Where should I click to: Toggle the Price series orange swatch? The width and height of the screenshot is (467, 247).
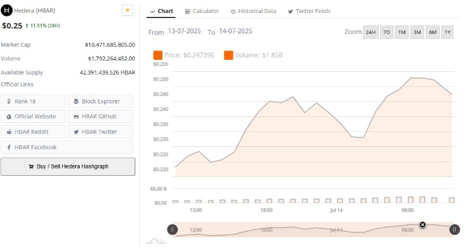(158, 55)
